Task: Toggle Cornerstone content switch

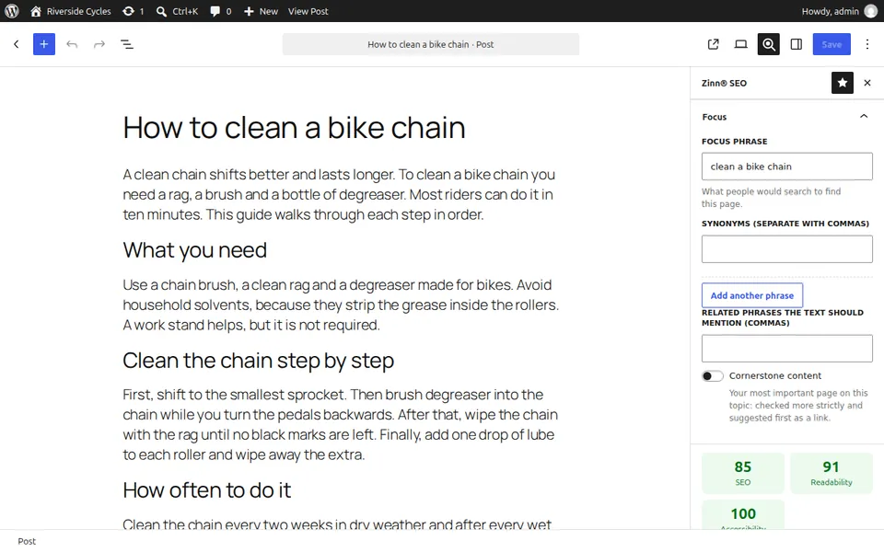Action: click(713, 375)
